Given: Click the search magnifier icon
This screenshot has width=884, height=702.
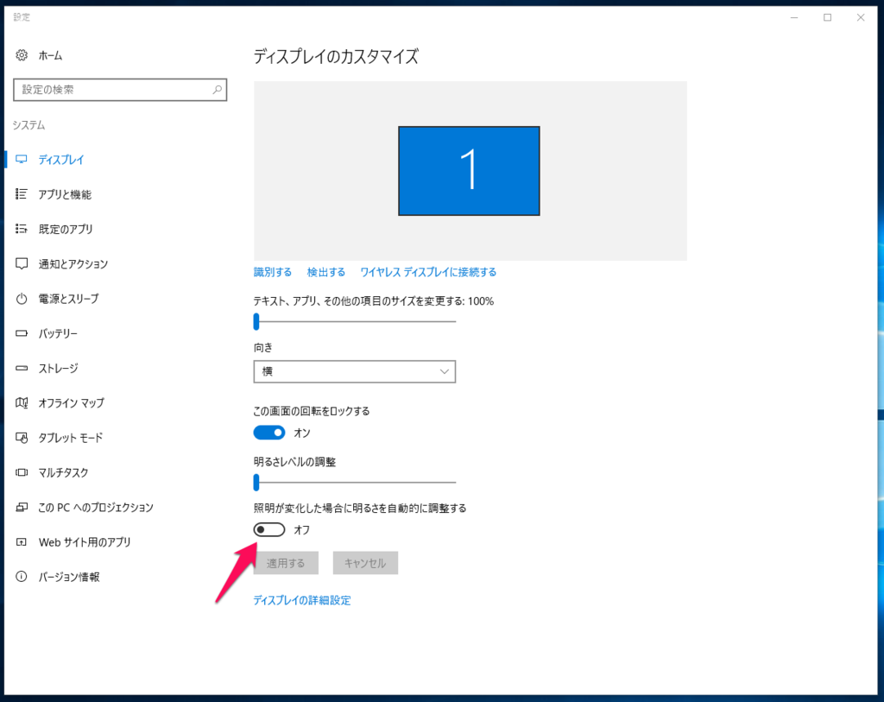Looking at the screenshot, I should pos(217,90).
